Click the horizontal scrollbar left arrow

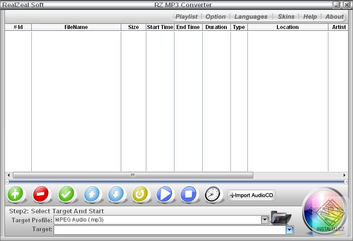[9, 175]
